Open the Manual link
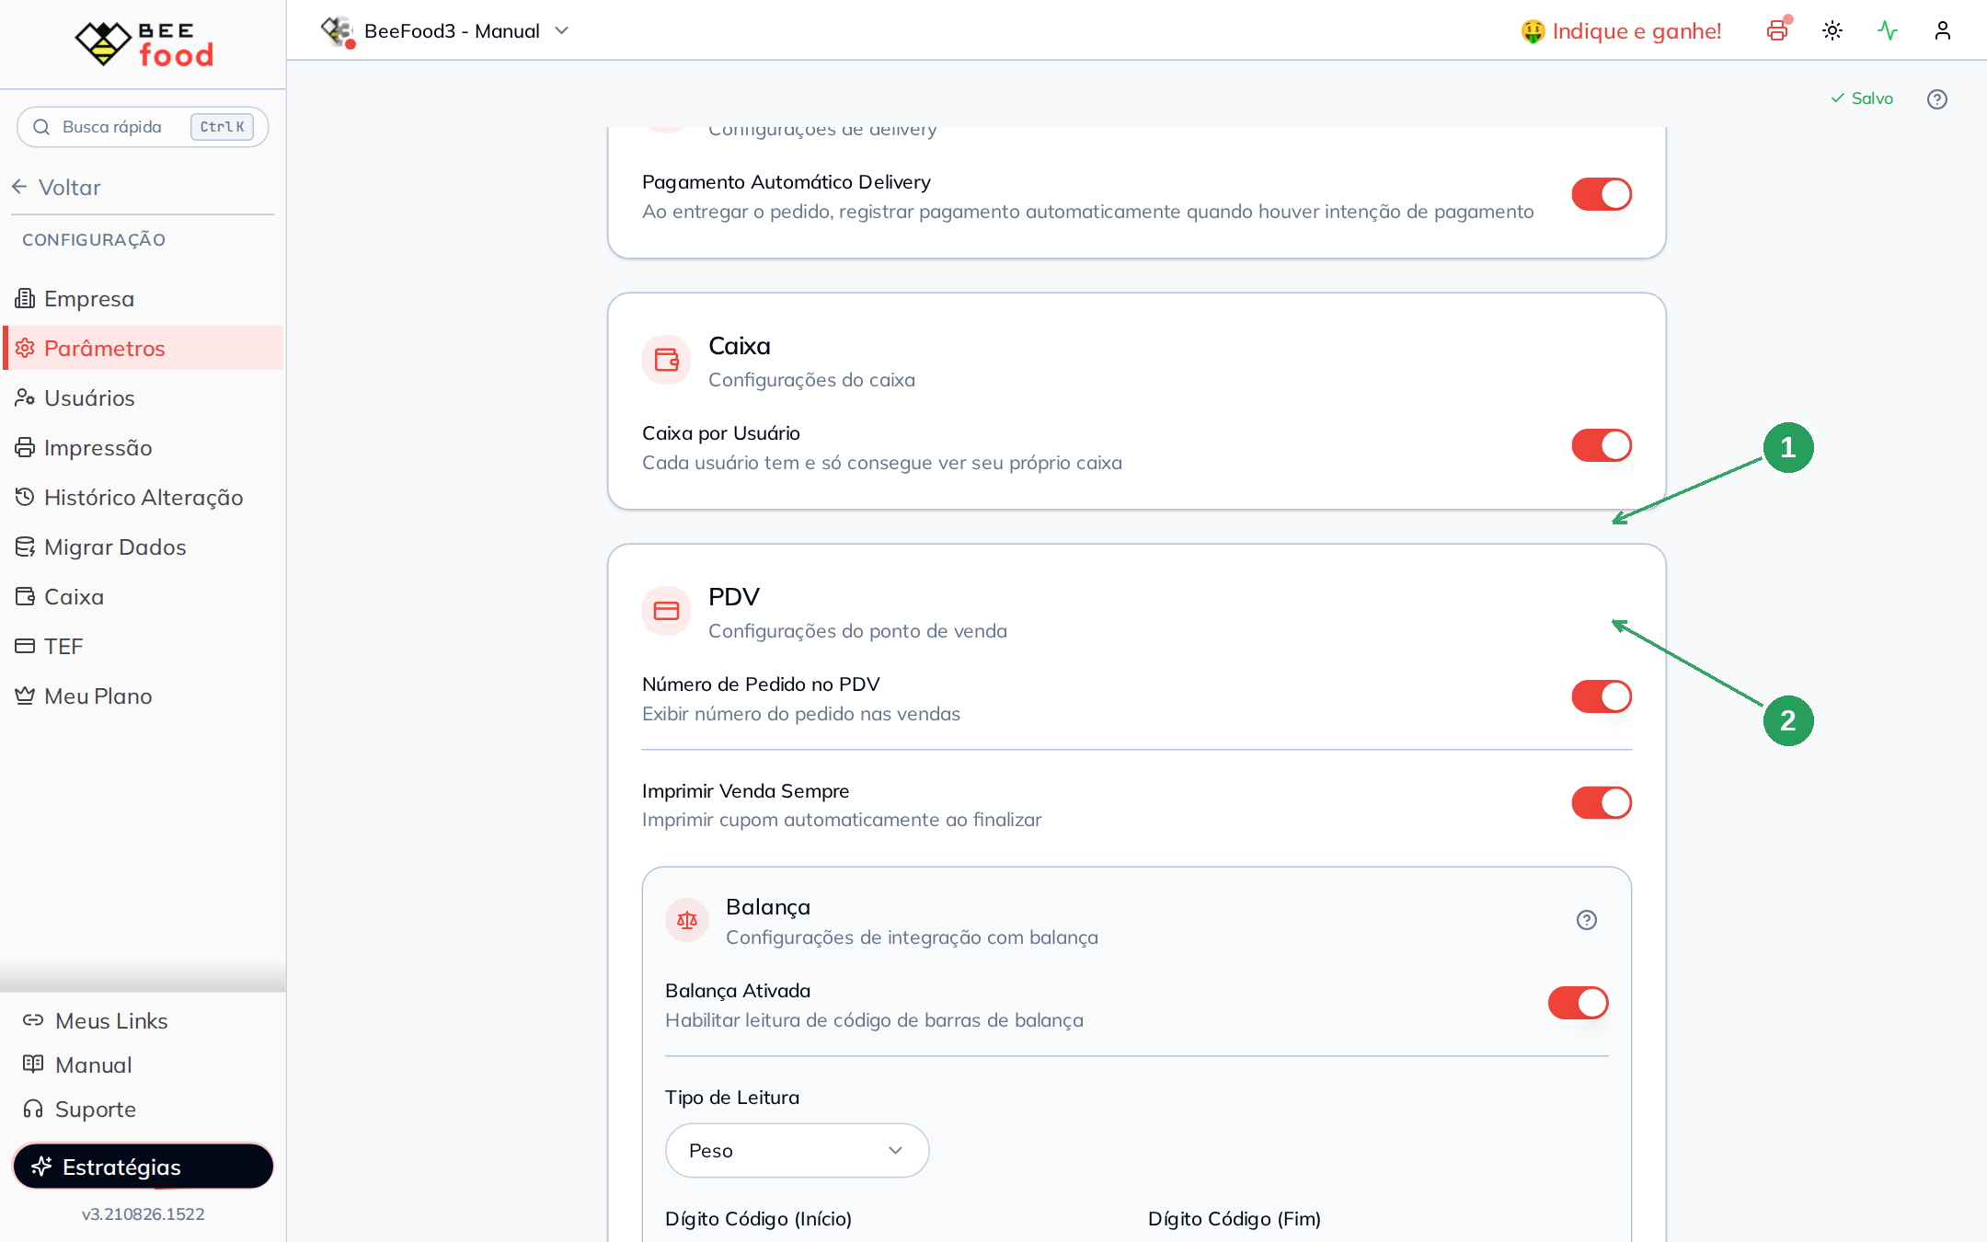 [77, 1064]
